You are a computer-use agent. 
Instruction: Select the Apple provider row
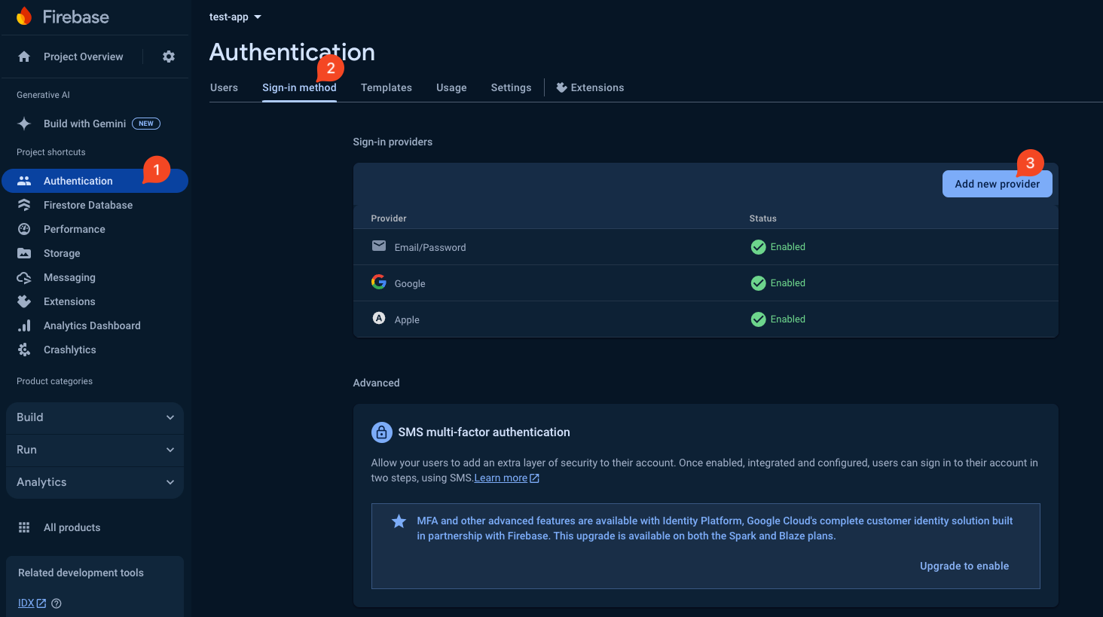tap(705, 319)
